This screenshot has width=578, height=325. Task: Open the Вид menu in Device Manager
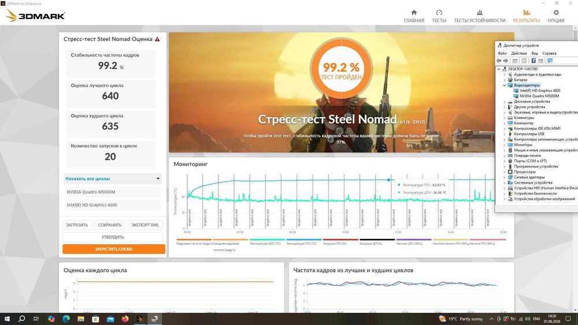coord(535,53)
